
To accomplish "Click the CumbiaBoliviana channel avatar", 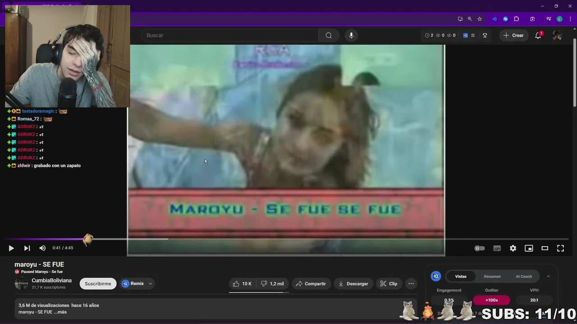I will pos(21,284).
